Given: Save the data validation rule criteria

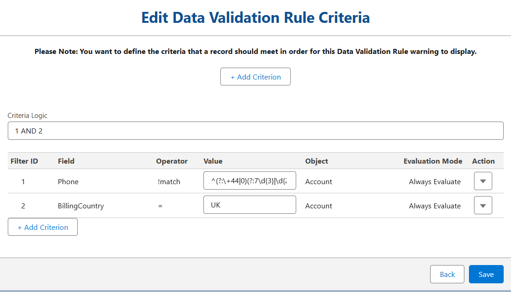Looking at the screenshot, I should [486, 274].
